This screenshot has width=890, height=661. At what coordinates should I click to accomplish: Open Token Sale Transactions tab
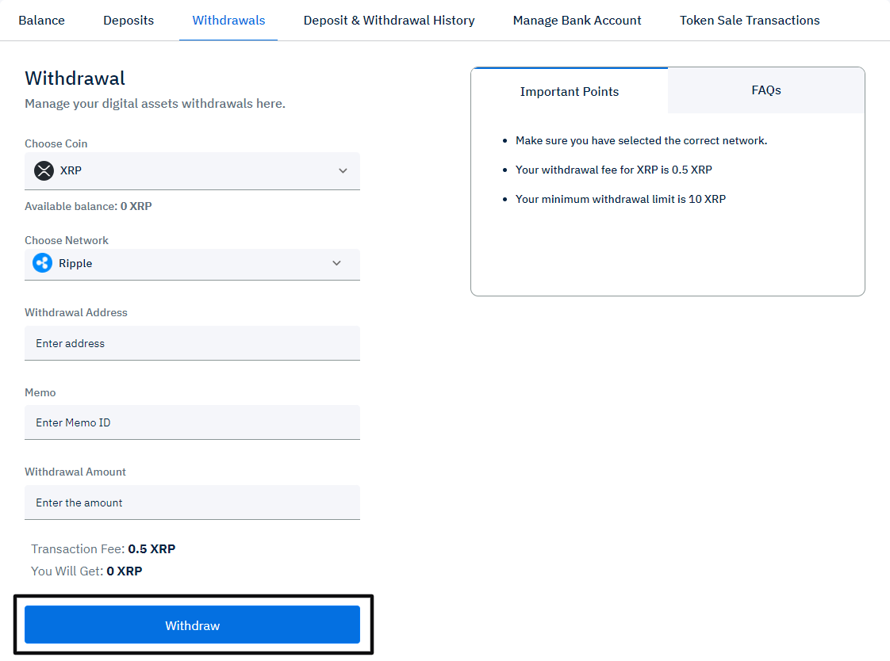click(750, 21)
